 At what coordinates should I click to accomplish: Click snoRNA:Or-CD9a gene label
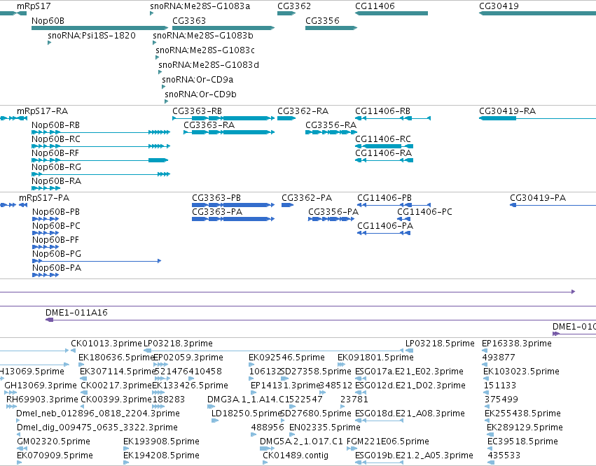coord(197,80)
